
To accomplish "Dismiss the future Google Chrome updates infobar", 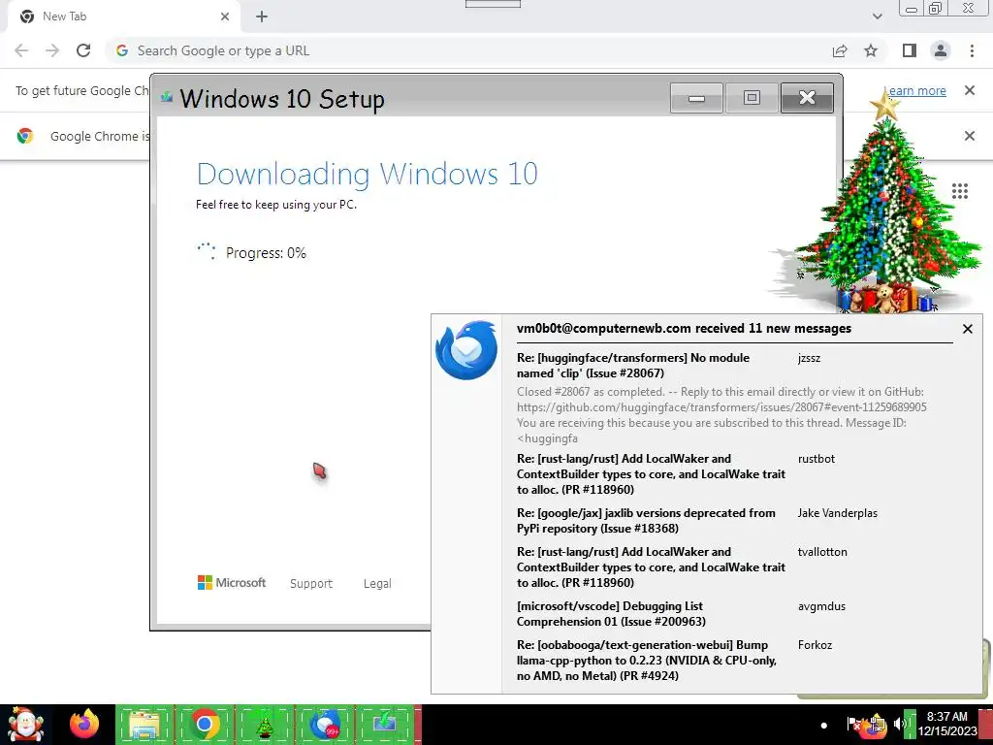I will tap(970, 90).
